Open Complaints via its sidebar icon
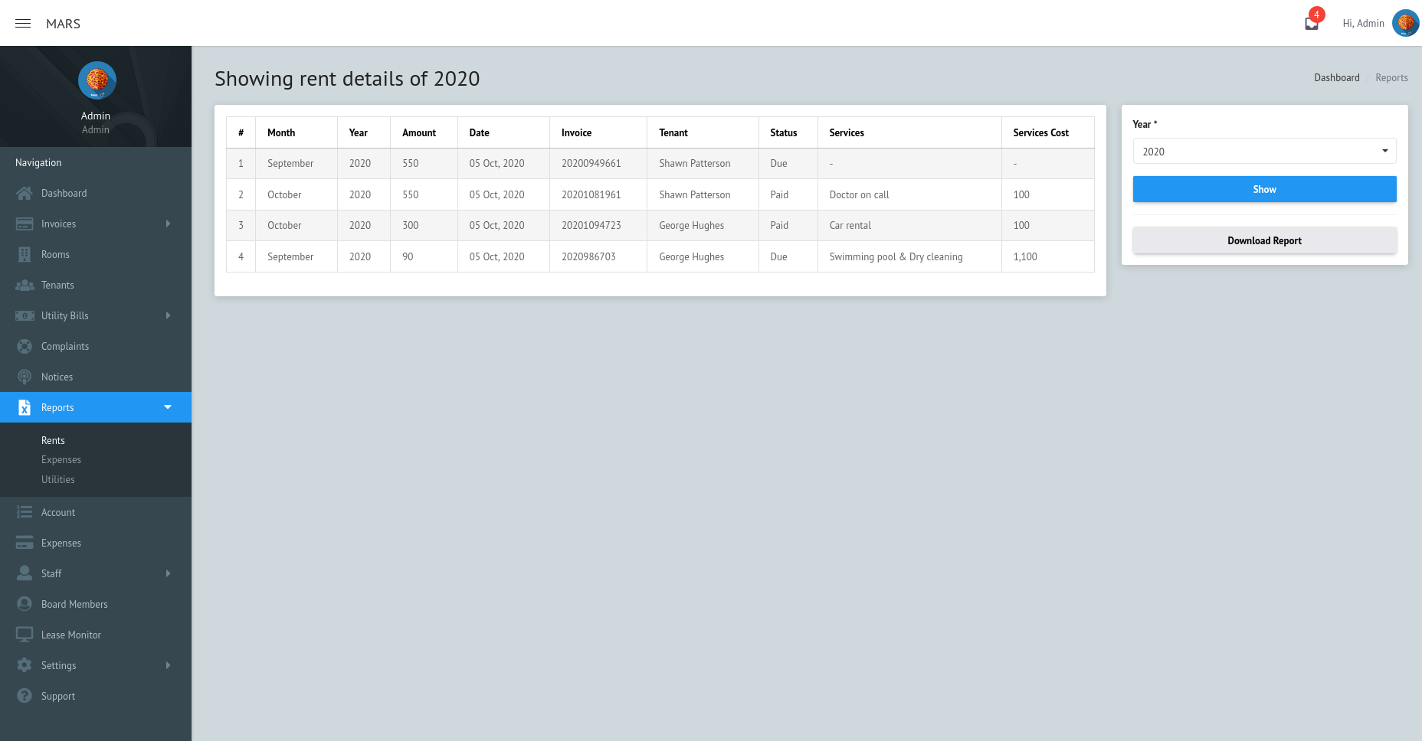Viewport: 1422px width, 741px height. pyautogui.click(x=25, y=346)
